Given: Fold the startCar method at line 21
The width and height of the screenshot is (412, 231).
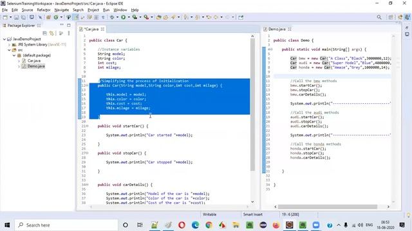Looking at the screenshot, I should pyautogui.click(x=88, y=126).
